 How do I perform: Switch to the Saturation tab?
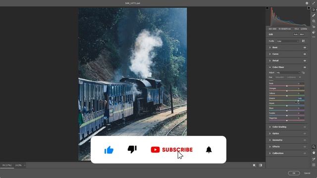[x=279, y=77]
